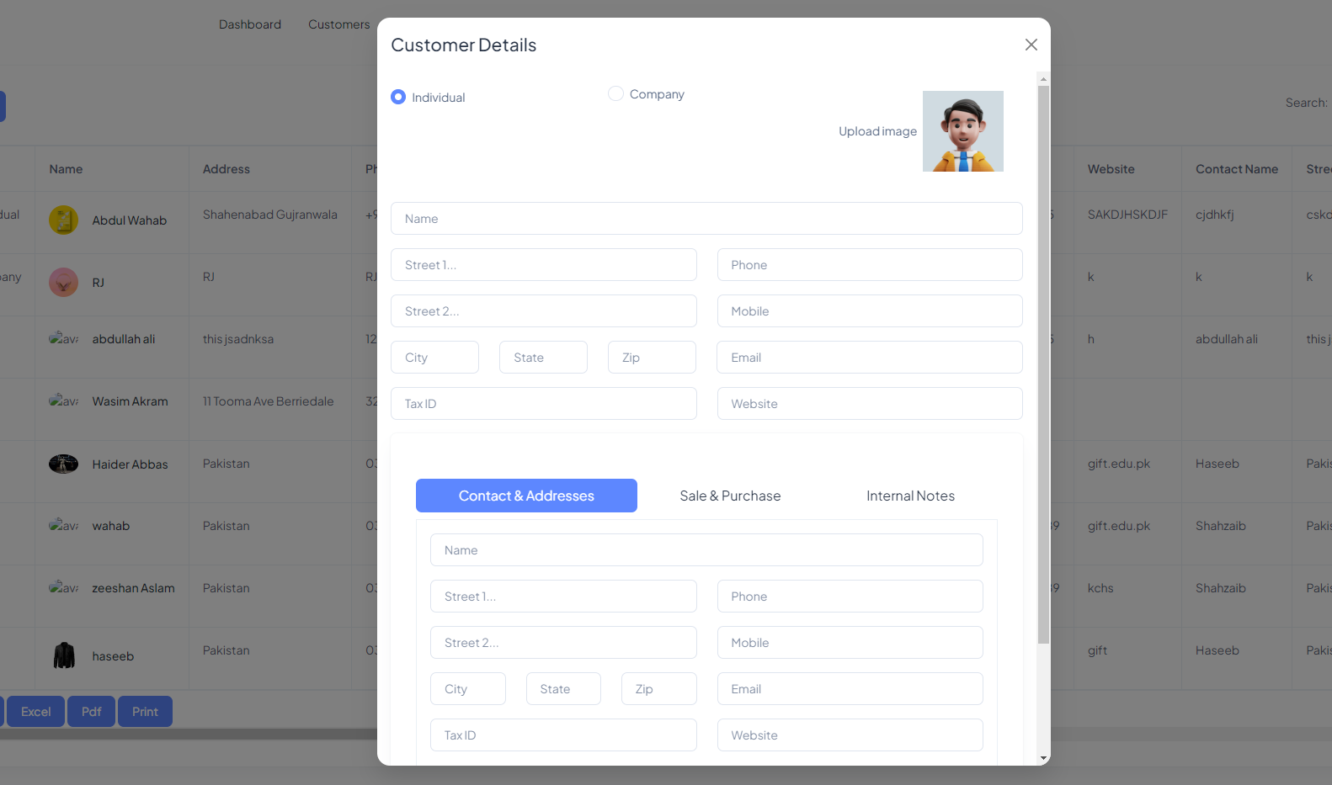Click haseeb's avatar icon
1332x785 pixels.
click(x=64, y=655)
